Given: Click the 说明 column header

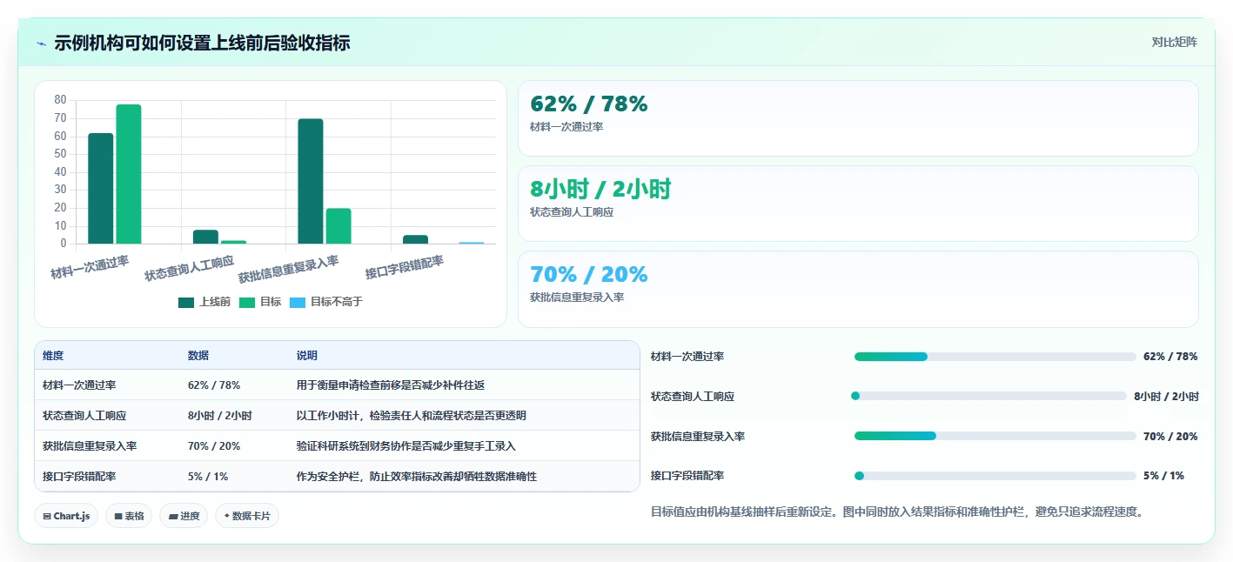Looking at the screenshot, I should [307, 356].
